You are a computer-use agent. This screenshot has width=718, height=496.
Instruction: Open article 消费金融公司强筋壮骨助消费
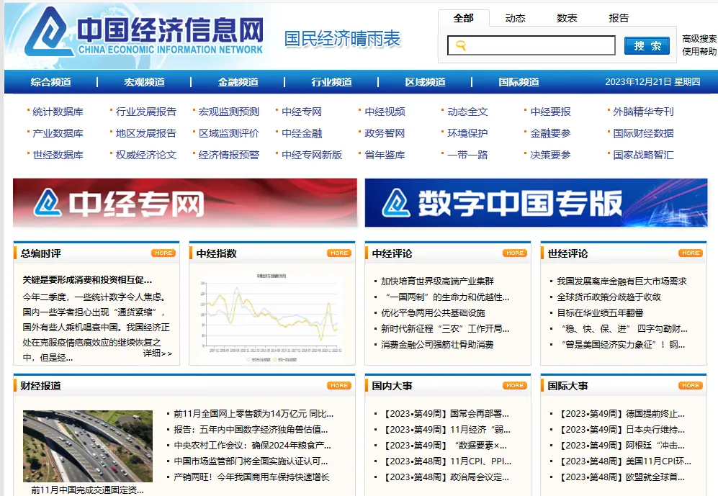click(437, 345)
